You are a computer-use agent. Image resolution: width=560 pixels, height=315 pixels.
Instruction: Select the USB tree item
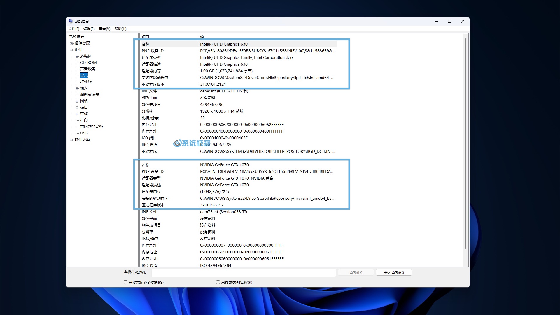point(84,133)
